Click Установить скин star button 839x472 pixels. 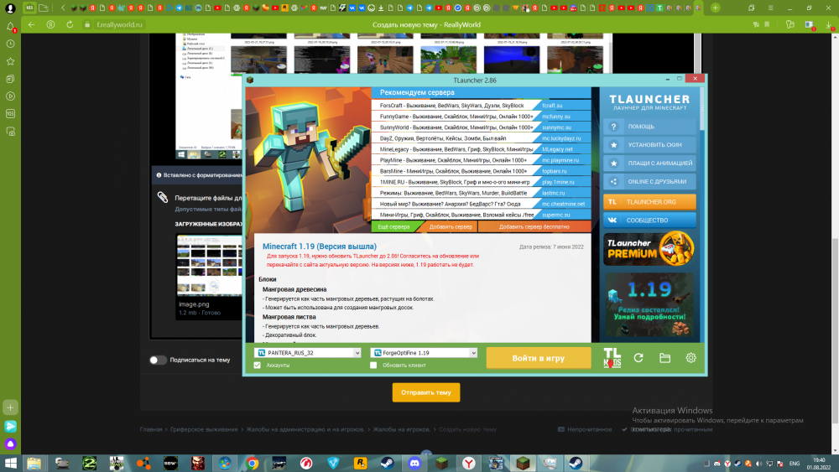click(649, 145)
